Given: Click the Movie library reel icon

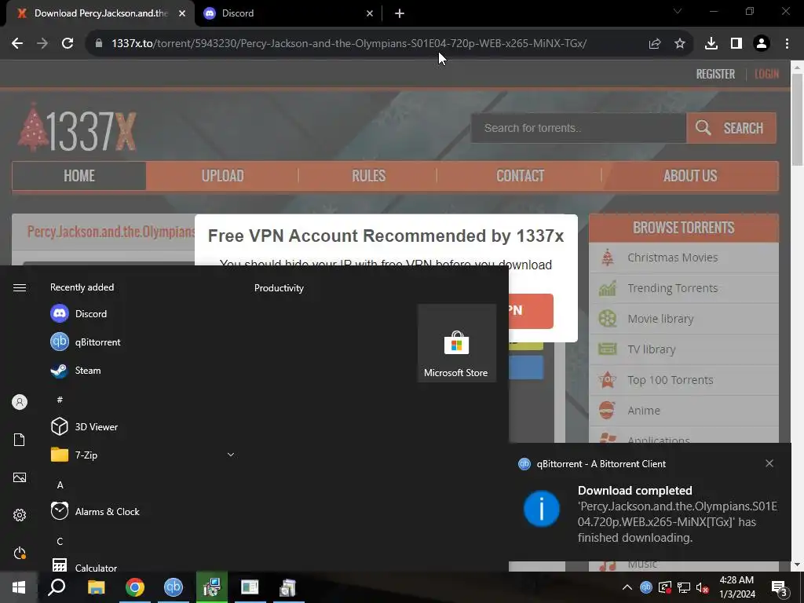Looking at the screenshot, I should click(608, 319).
